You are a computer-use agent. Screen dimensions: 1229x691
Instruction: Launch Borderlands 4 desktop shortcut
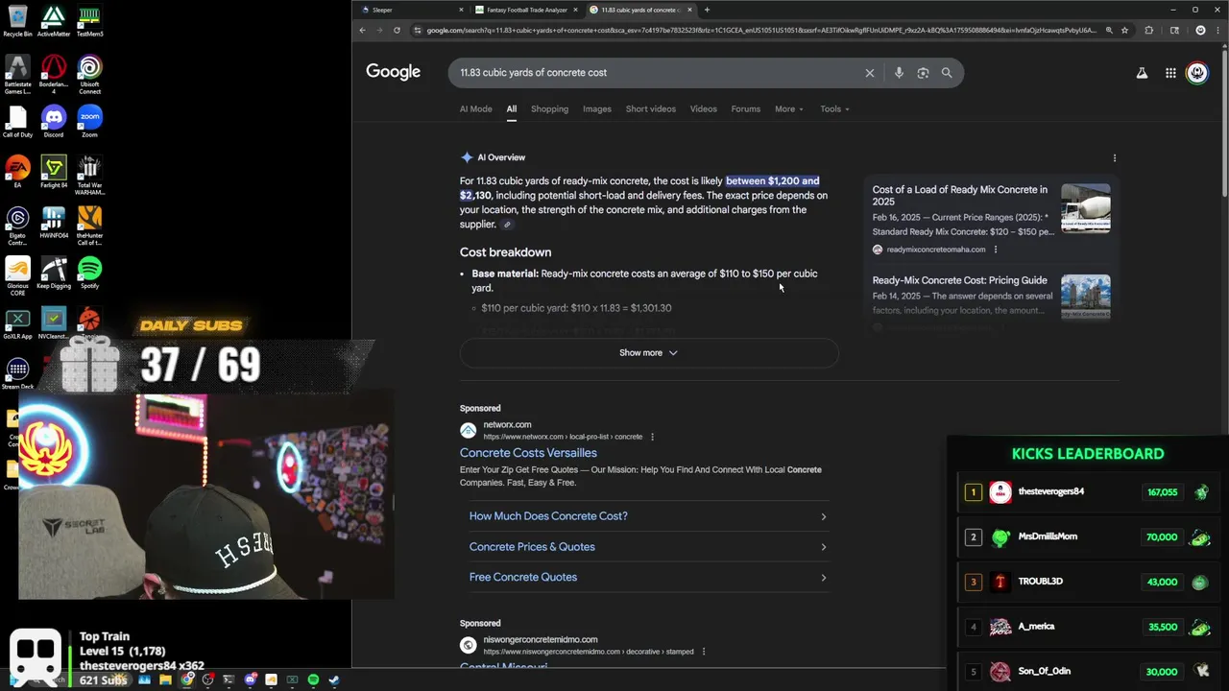[54, 73]
